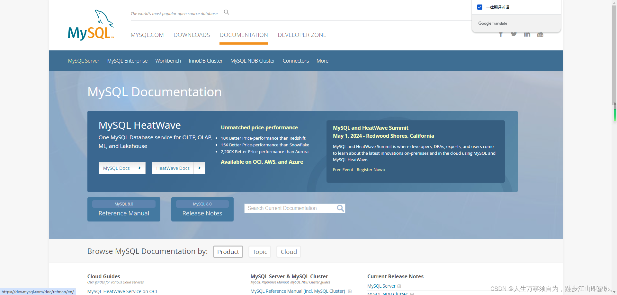Click "2,200X Better Price-performance than Aurora" bullet

click(264, 152)
